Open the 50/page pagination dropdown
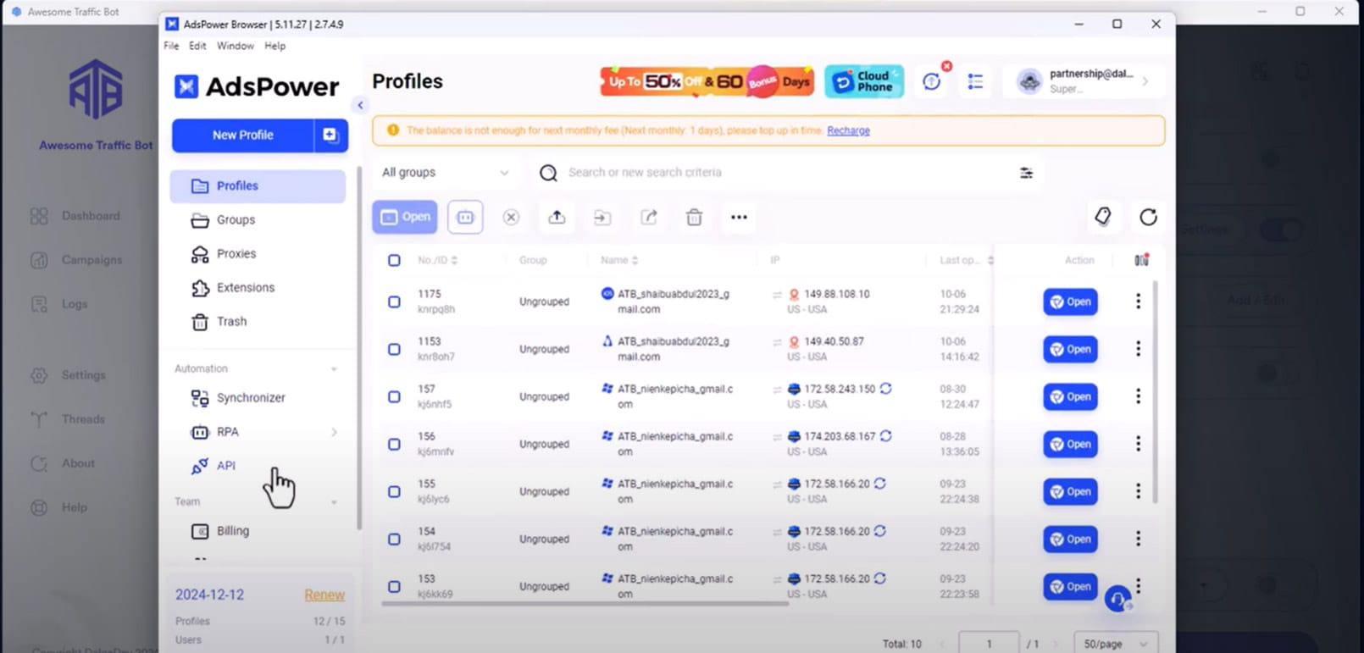 tap(1115, 644)
